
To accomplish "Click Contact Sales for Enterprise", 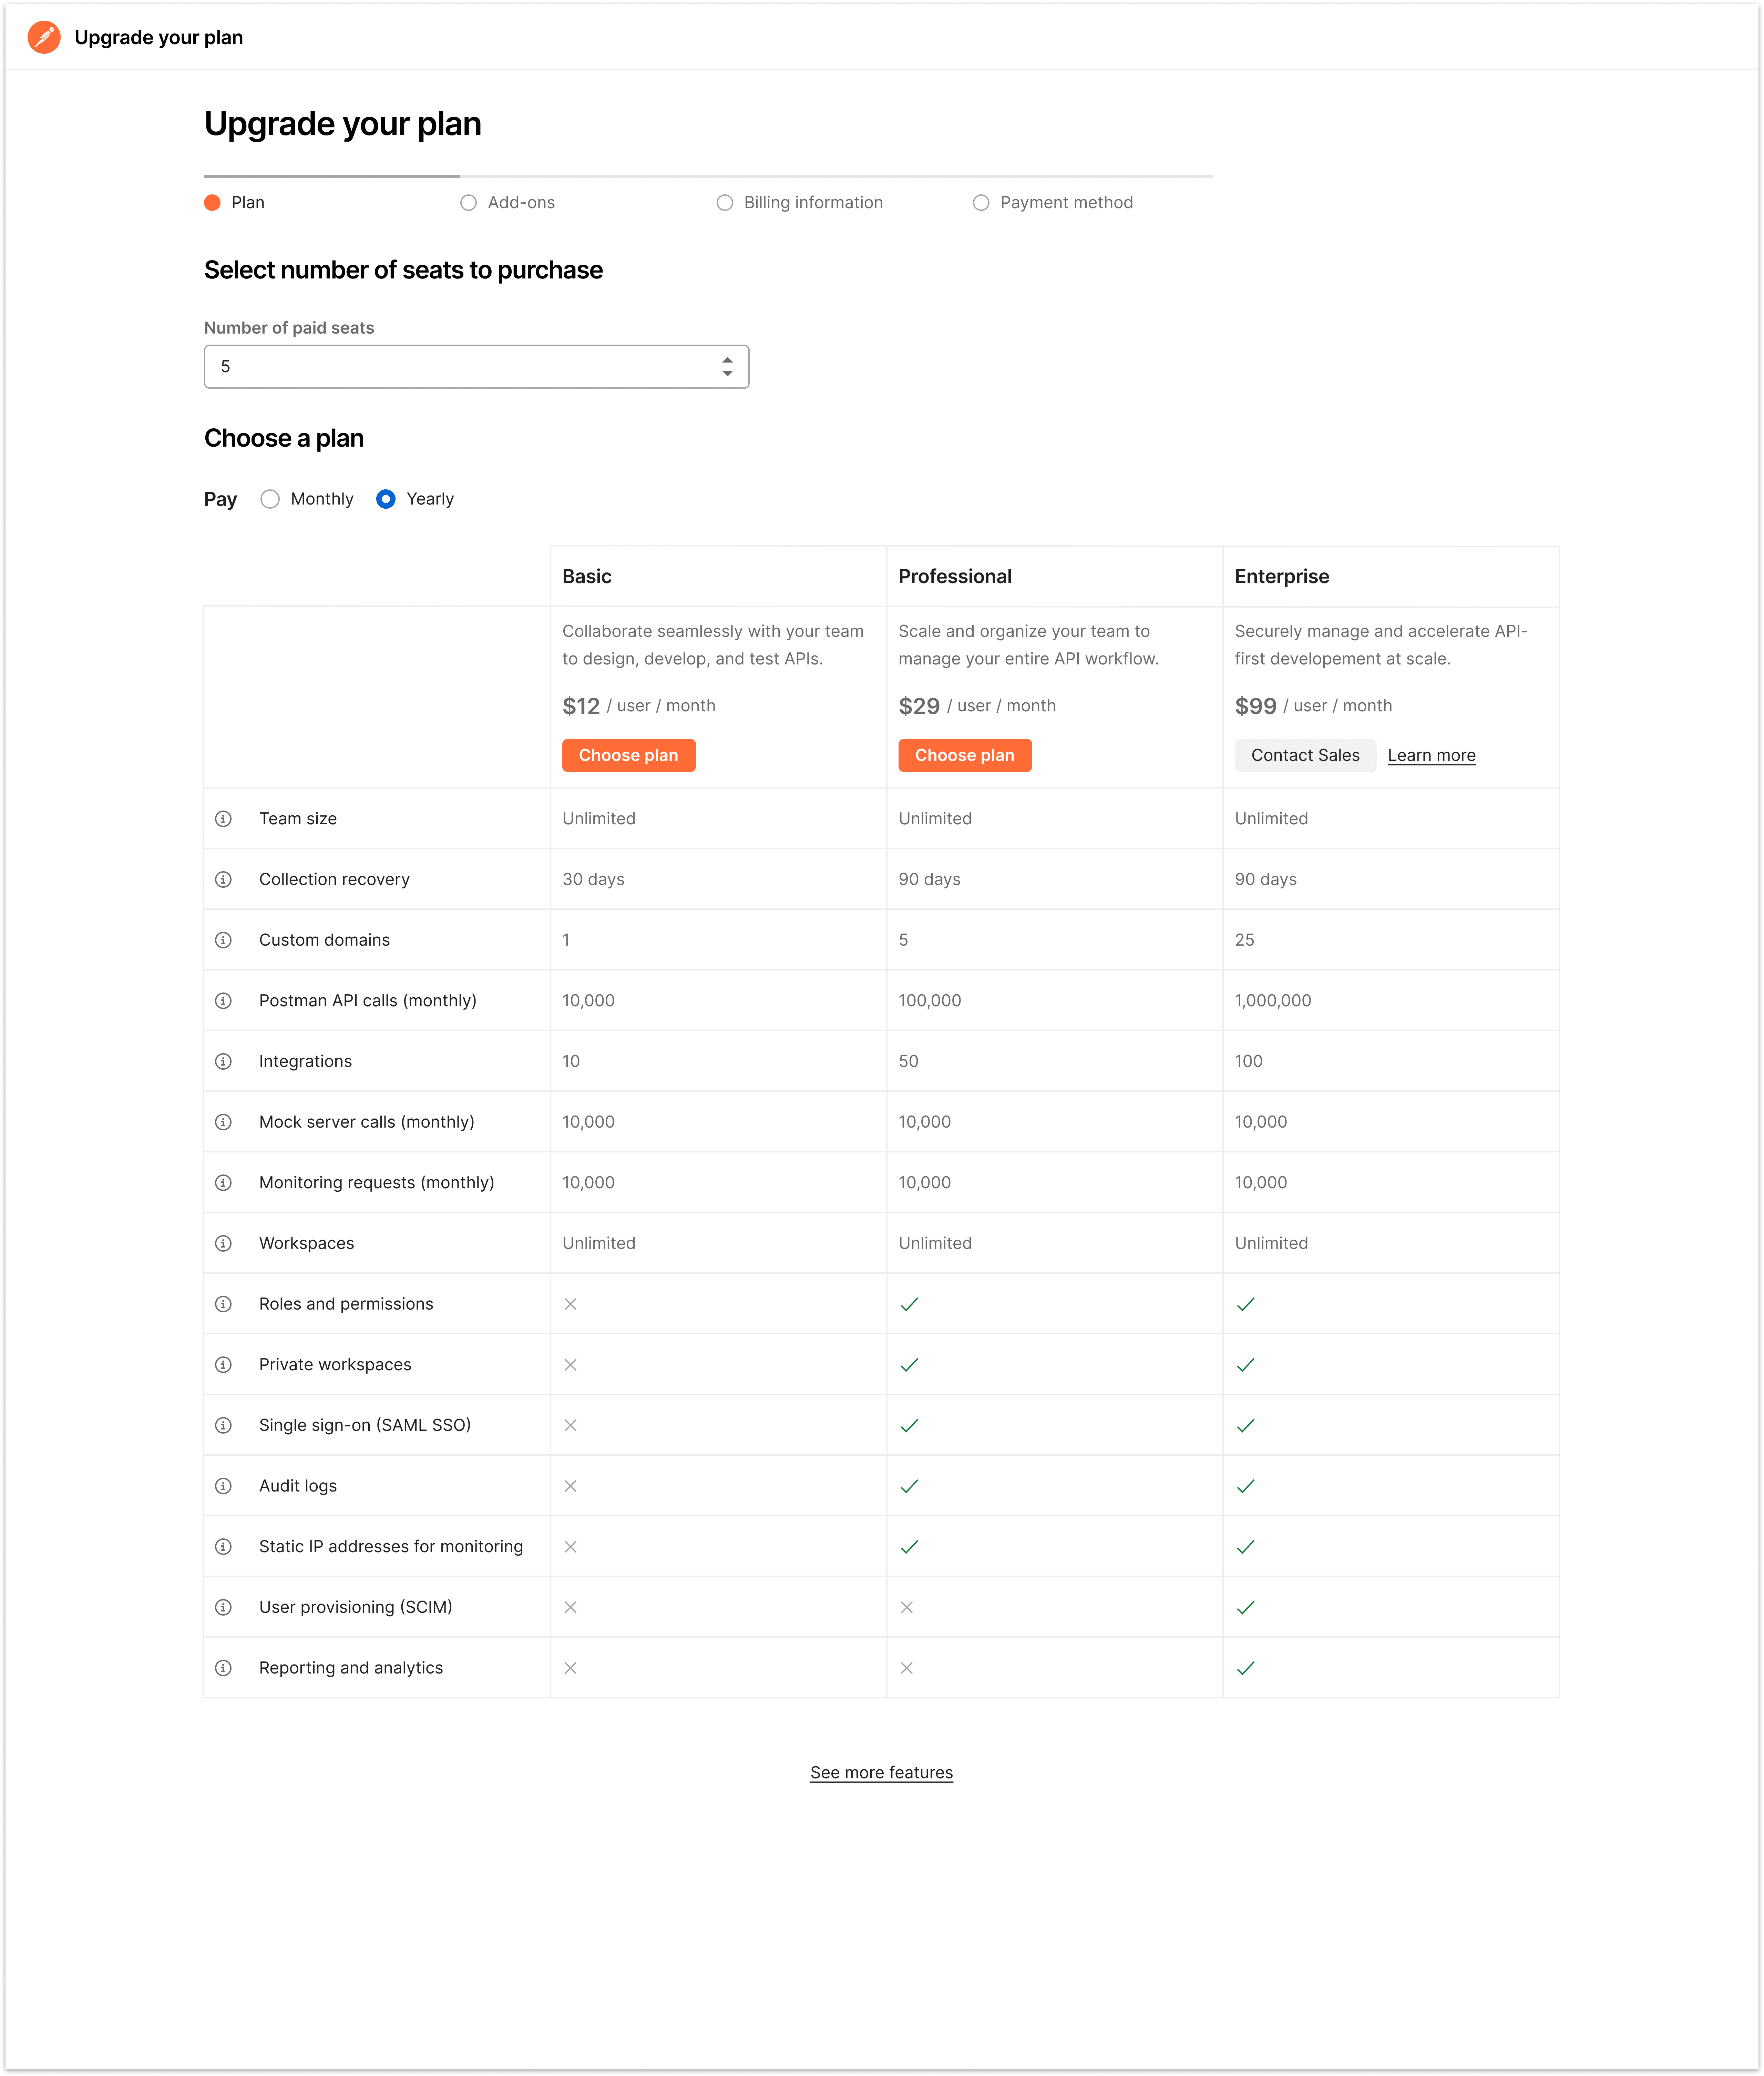I will (1305, 755).
